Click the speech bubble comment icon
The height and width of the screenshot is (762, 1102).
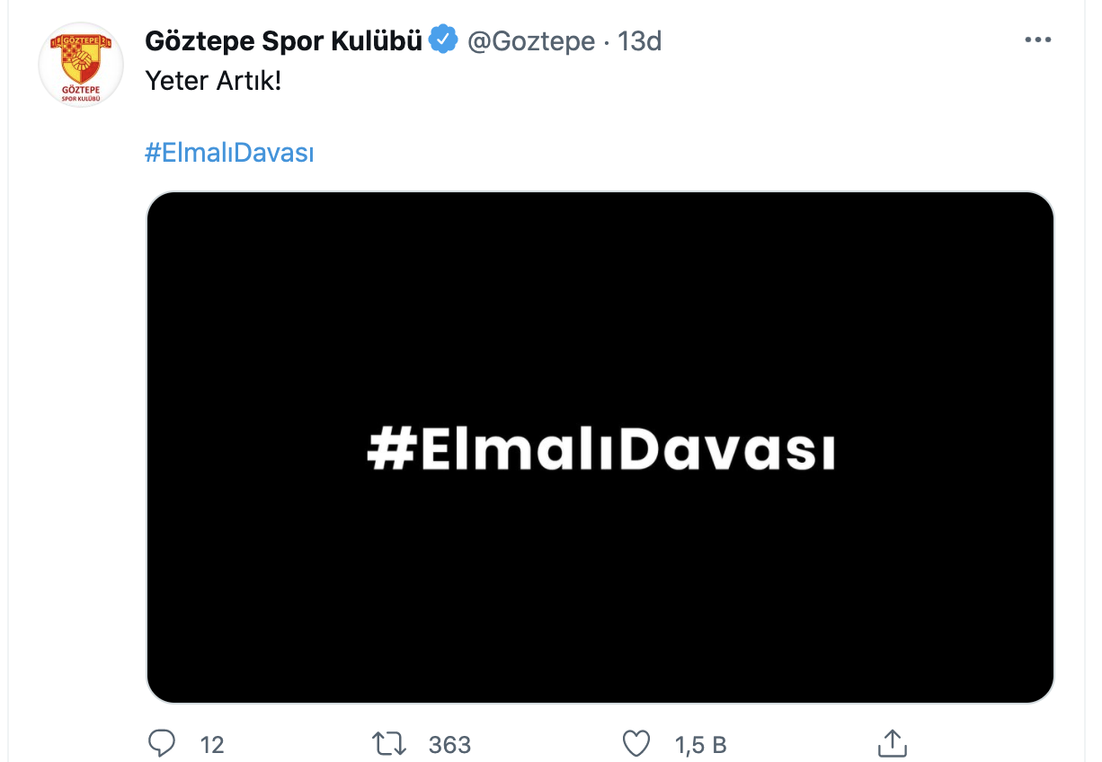coord(162,744)
